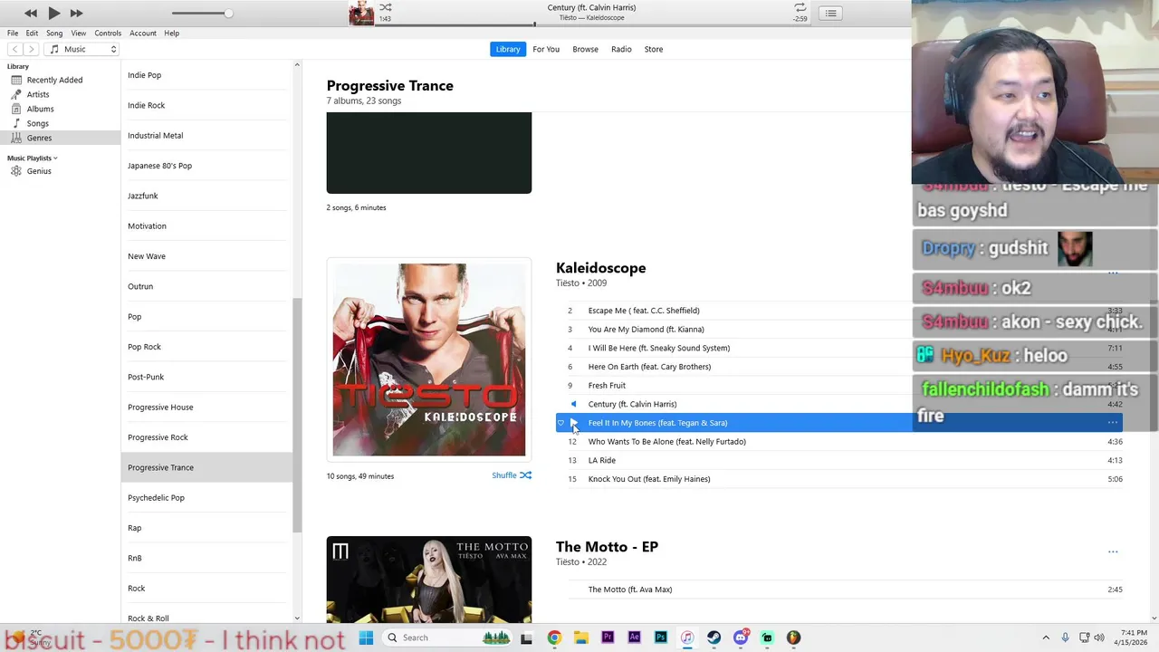This screenshot has width=1159, height=652.
Task: Go back with the left navigation arrow
Action: pos(14,49)
